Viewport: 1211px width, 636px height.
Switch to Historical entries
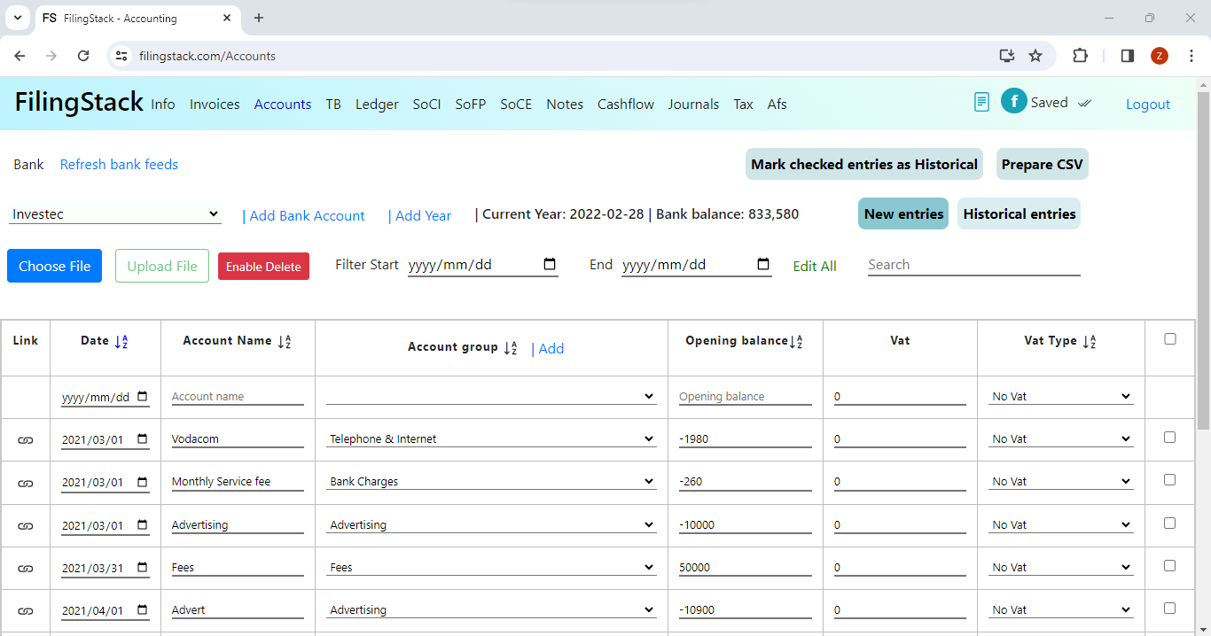(x=1018, y=213)
